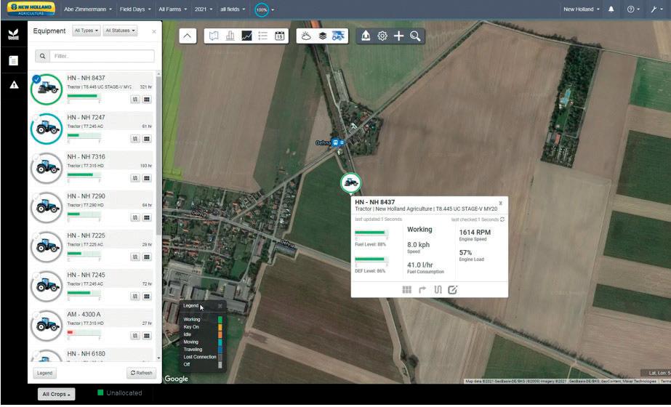Click the tractor marker on the map
Screen dimensions: 671x407
click(x=350, y=183)
